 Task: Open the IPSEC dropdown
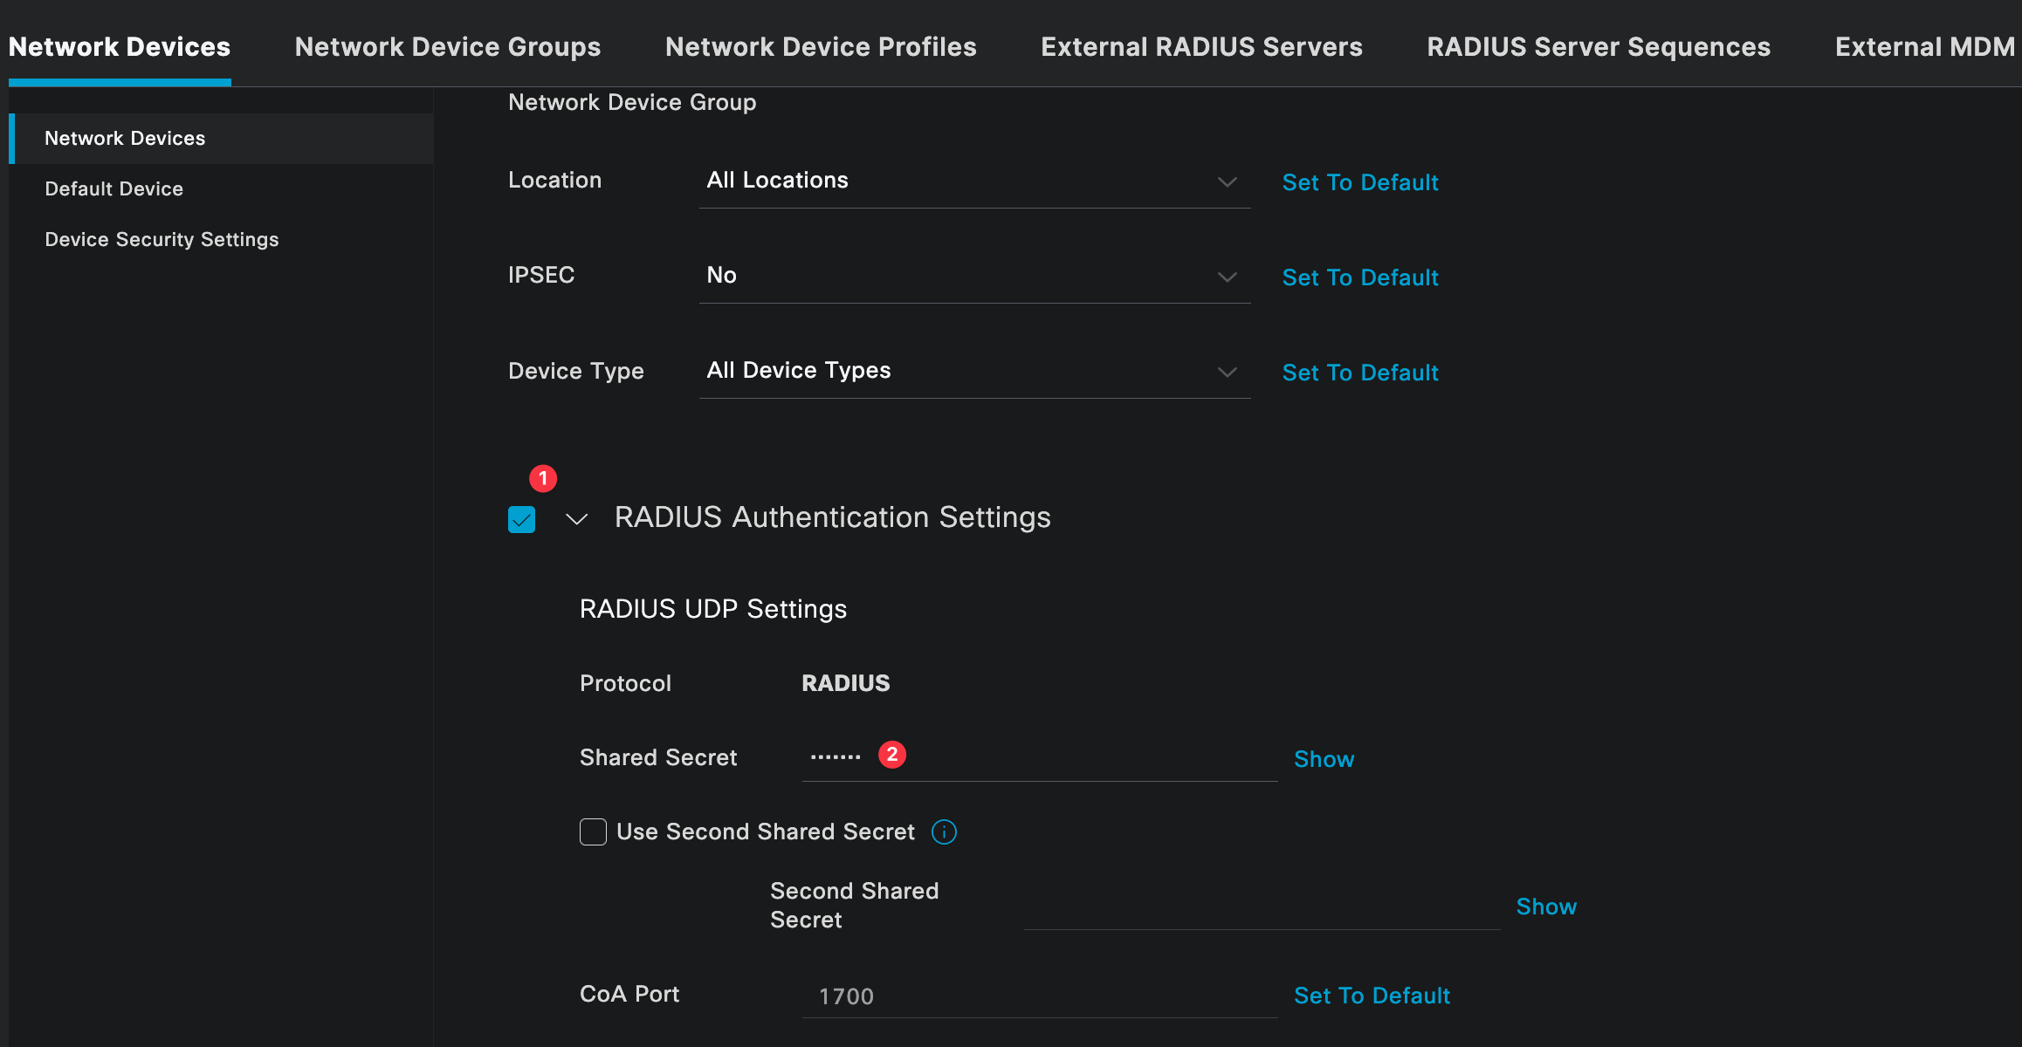click(973, 277)
